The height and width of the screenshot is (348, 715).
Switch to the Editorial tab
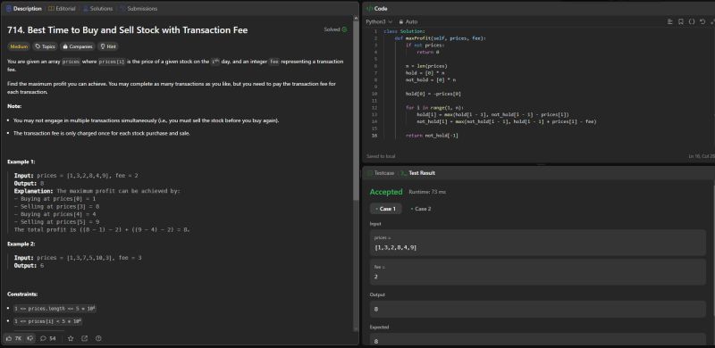tap(62, 9)
